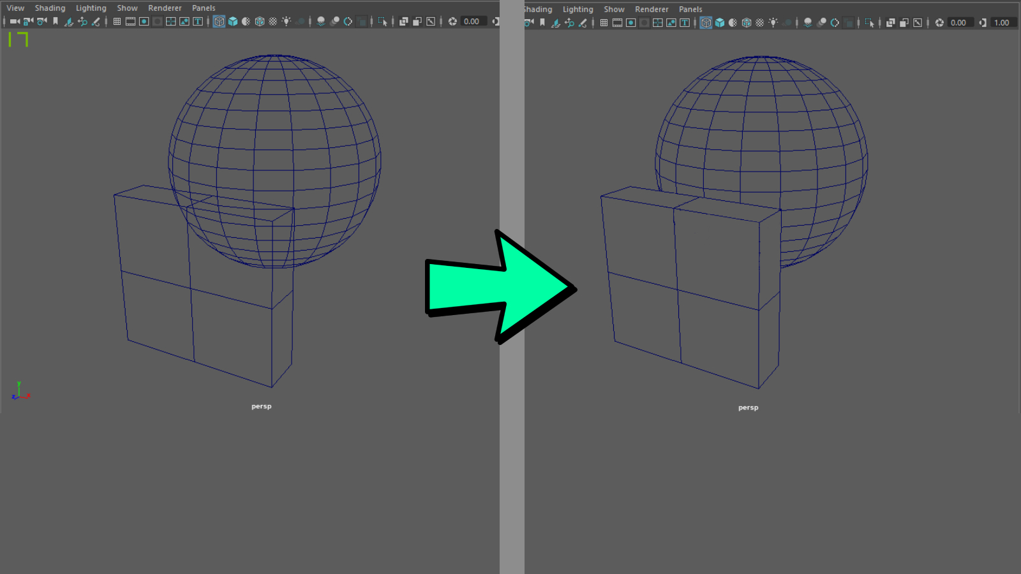Click Image Plane icon in left viewport
This screenshot has height=574, width=1021.
point(69,22)
